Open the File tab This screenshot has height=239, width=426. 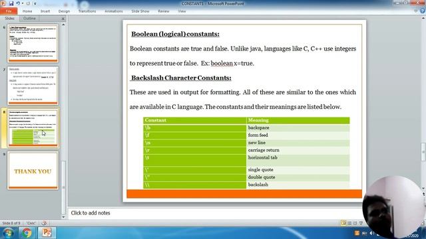[9, 11]
